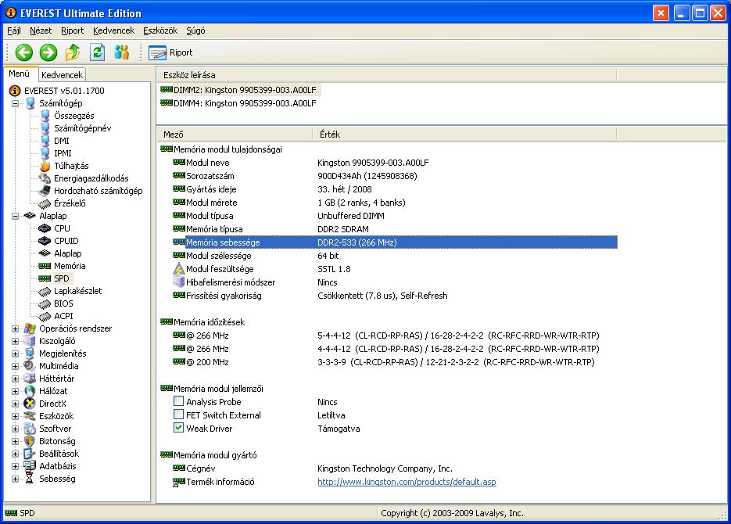The height and width of the screenshot is (524, 731).
Task: Toggle the FET Switch External checkbox
Action: [x=178, y=415]
